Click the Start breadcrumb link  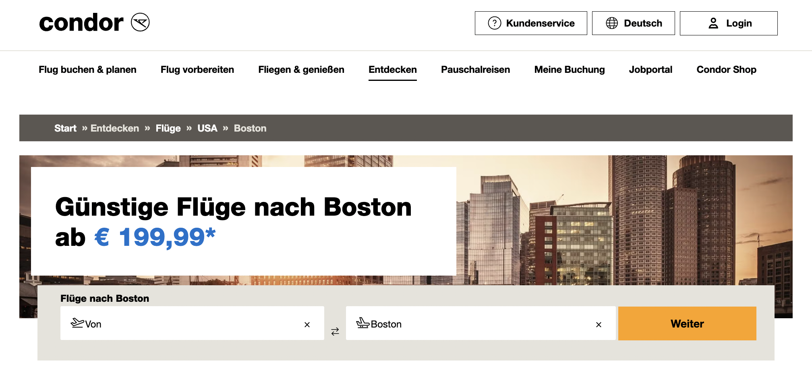tap(65, 128)
